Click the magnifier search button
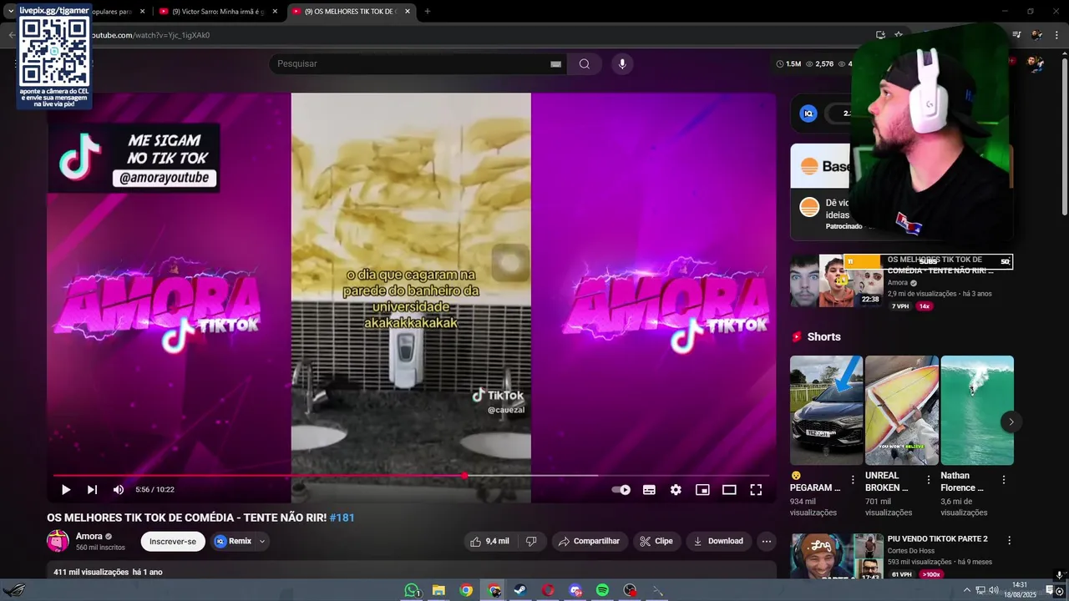The width and height of the screenshot is (1069, 601). click(585, 63)
